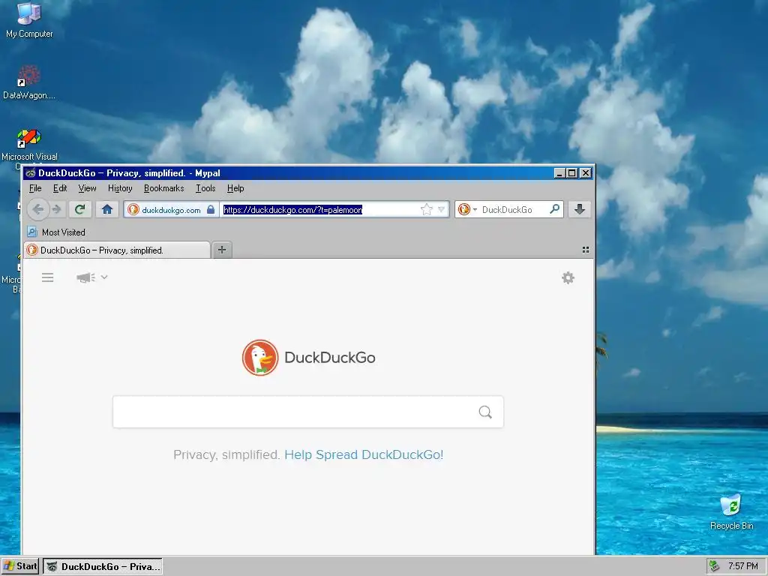Click the padlock site security icon

(x=211, y=210)
